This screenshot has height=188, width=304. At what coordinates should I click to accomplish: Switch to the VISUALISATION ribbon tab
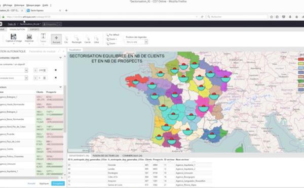(x=17, y=29)
